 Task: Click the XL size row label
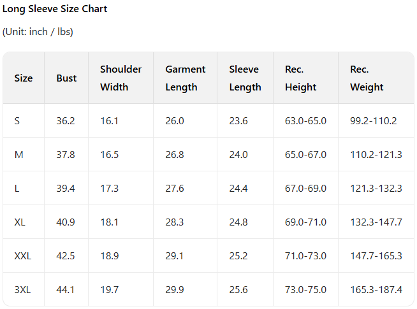(20, 222)
